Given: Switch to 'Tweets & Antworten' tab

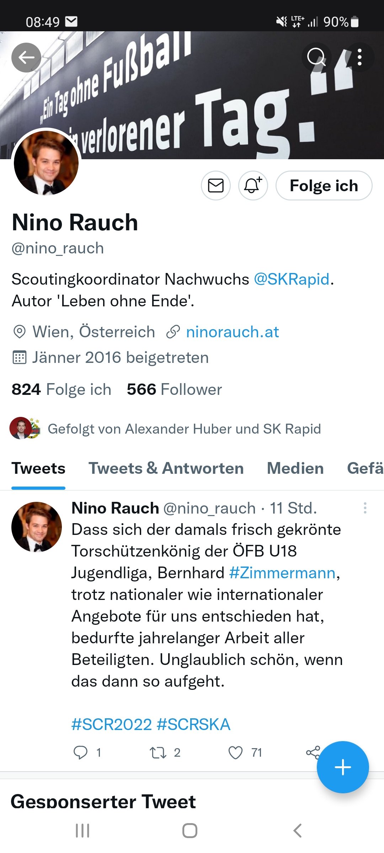Looking at the screenshot, I should 166,468.
